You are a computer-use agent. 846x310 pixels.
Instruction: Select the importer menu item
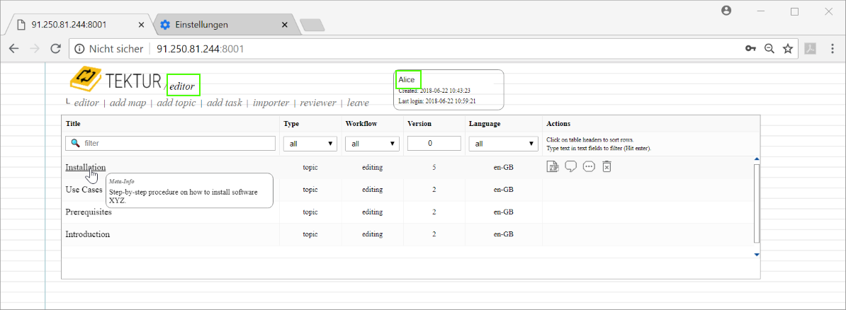coord(271,103)
